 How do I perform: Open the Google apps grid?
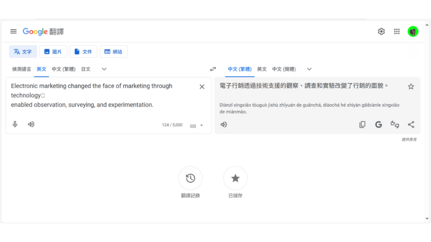396,32
